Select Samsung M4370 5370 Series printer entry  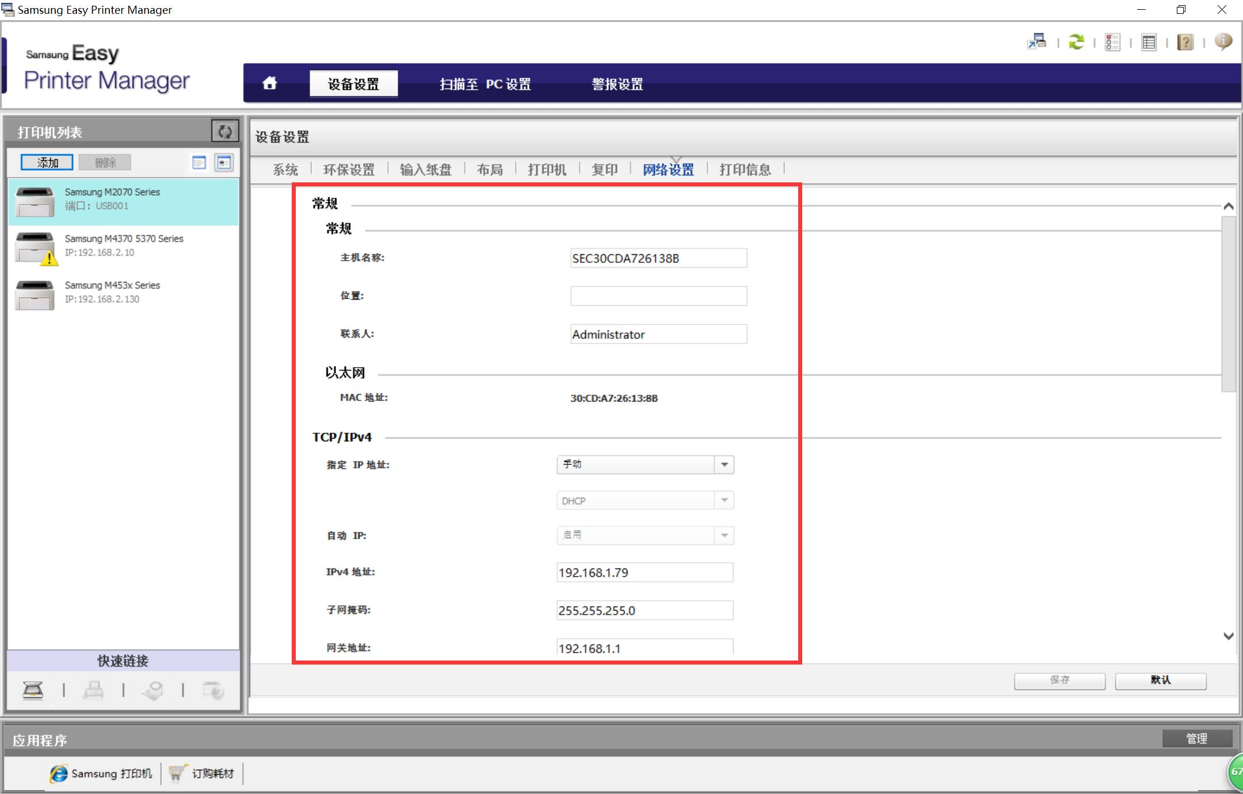[x=123, y=248]
